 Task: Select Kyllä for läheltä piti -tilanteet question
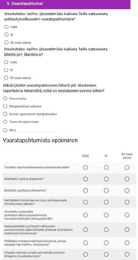click(6, 62)
